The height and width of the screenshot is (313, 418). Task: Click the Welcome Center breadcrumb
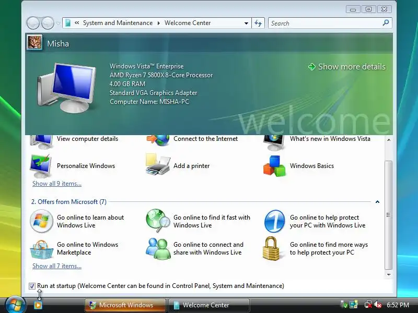click(188, 23)
